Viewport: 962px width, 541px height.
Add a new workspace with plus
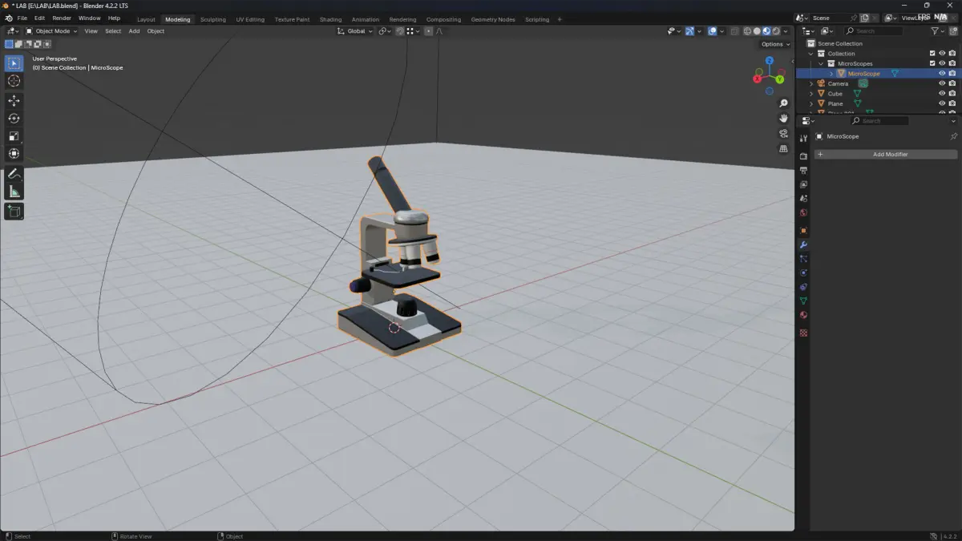pyautogui.click(x=560, y=19)
